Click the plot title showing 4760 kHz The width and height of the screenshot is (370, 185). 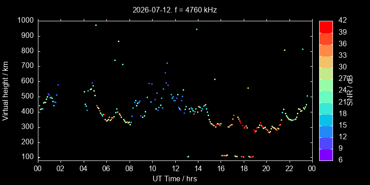(175, 10)
